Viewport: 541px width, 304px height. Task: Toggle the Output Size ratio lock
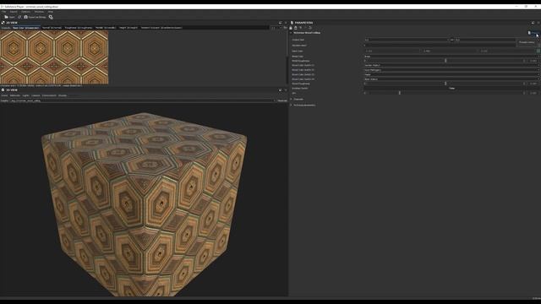tap(452, 40)
